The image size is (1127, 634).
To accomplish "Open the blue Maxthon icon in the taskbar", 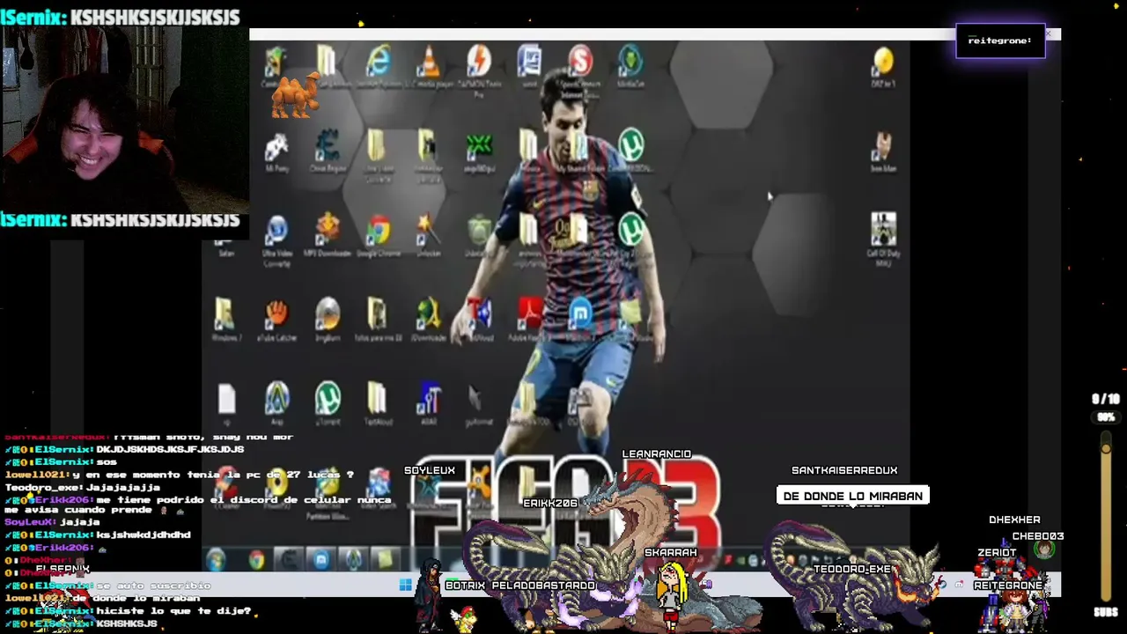I will click(320, 560).
